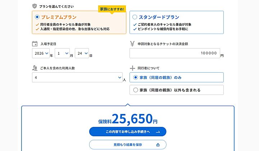
Task: Click the plus icon beside 同行者について
Action: pos(132,68)
